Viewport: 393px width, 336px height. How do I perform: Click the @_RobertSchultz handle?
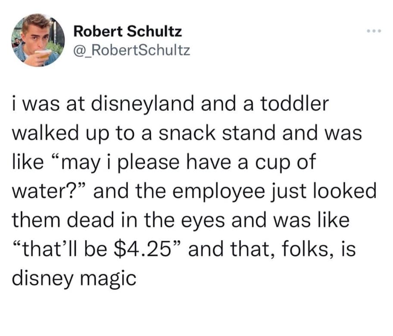click(131, 51)
